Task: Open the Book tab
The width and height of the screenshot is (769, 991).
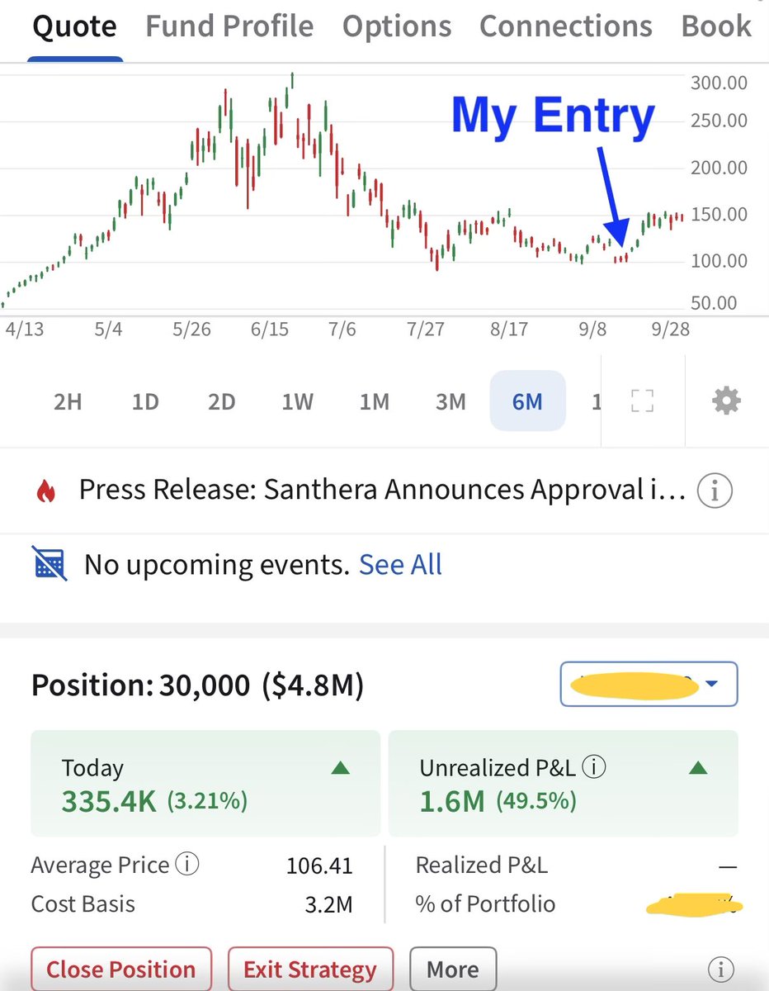Action: click(716, 26)
